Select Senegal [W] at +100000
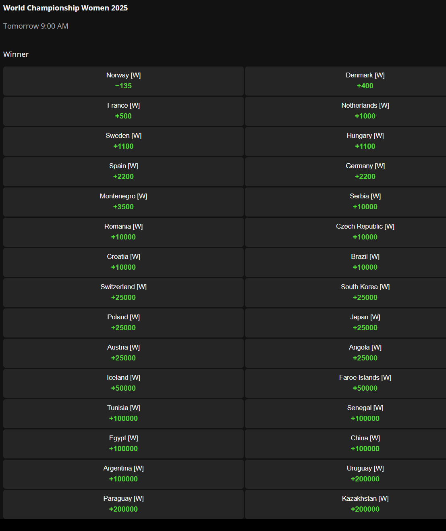 point(365,414)
